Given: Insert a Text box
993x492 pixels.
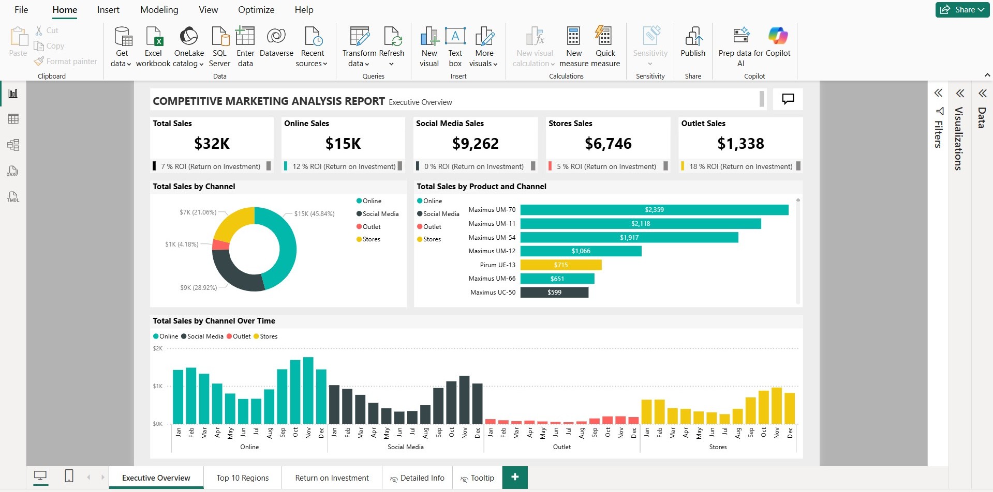Looking at the screenshot, I should (455, 47).
